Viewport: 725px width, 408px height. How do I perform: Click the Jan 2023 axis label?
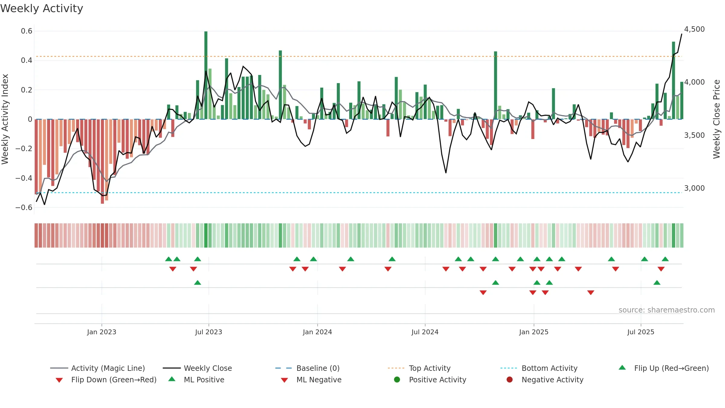click(x=101, y=332)
